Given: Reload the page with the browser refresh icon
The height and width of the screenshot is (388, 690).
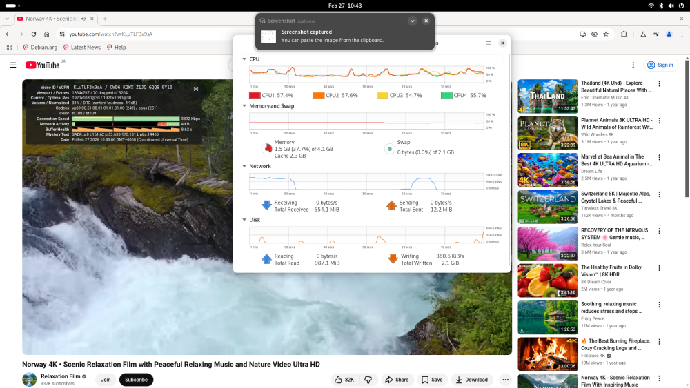Looking at the screenshot, I should [x=41, y=34].
